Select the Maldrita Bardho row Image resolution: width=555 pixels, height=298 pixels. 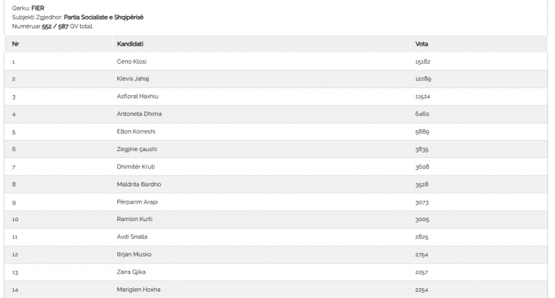(x=275, y=184)
